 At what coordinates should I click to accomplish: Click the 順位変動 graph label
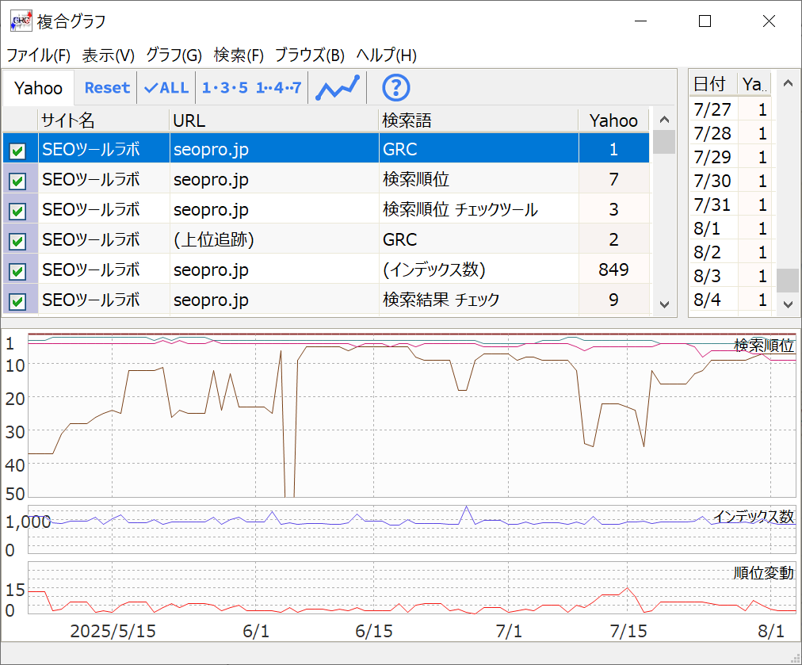coord(764,572)
